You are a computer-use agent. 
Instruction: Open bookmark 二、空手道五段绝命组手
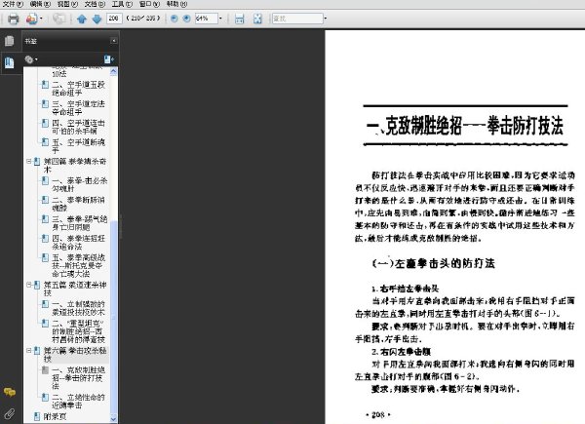78,89
